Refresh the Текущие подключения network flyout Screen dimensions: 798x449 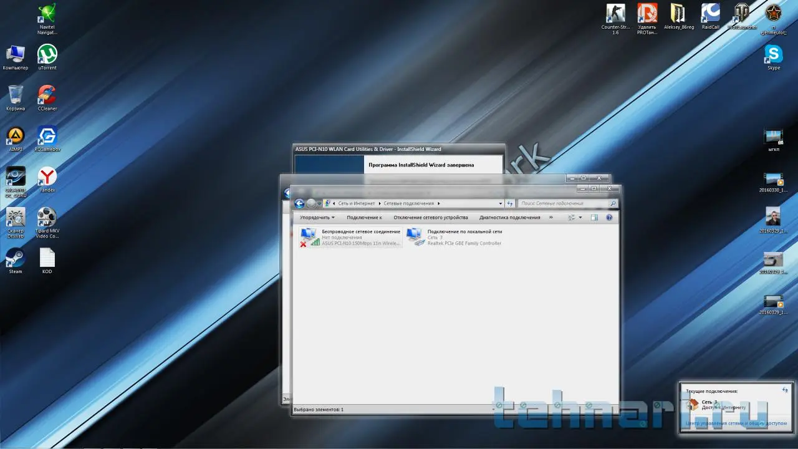pos(786,390)
